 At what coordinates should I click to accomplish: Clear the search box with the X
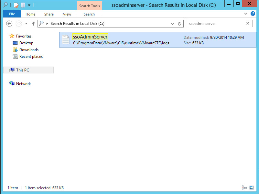248,24
